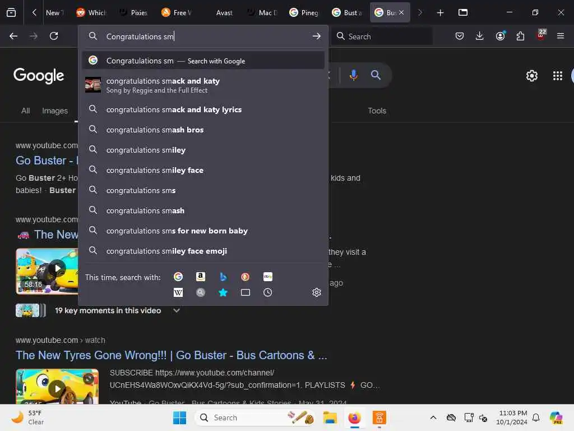Viewport: 574px width, 431px height.
Task: Open Firefox View from the tab bar
Action: tap(11, 12)
